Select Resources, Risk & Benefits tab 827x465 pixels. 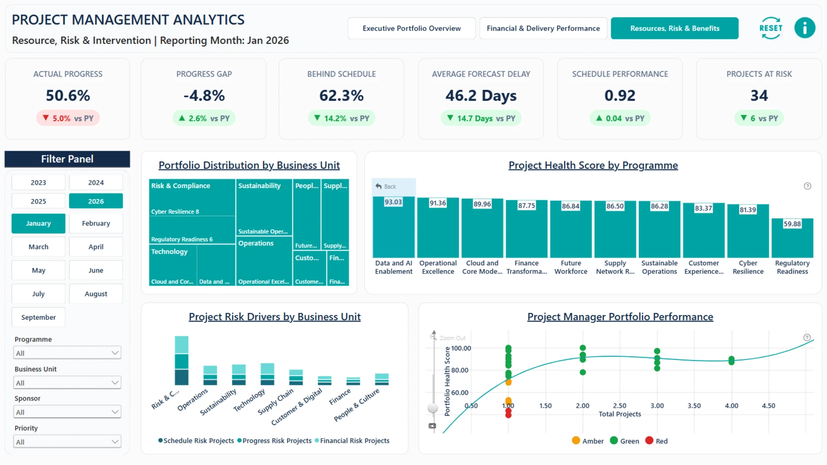click(x=675, y=28)
